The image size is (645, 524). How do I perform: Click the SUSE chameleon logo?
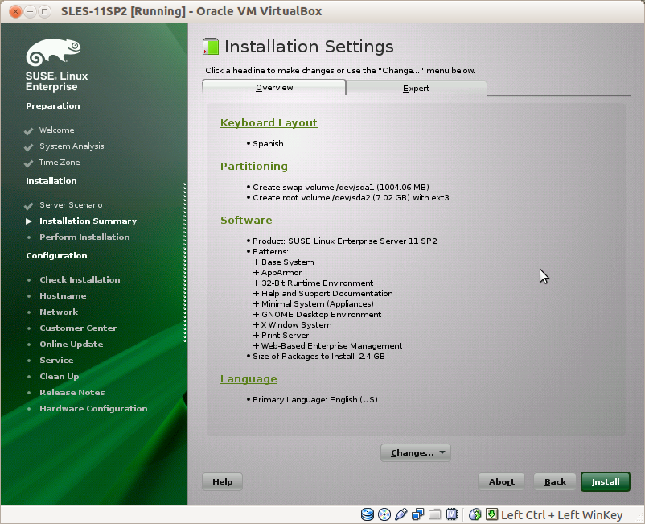coord(53,52)
